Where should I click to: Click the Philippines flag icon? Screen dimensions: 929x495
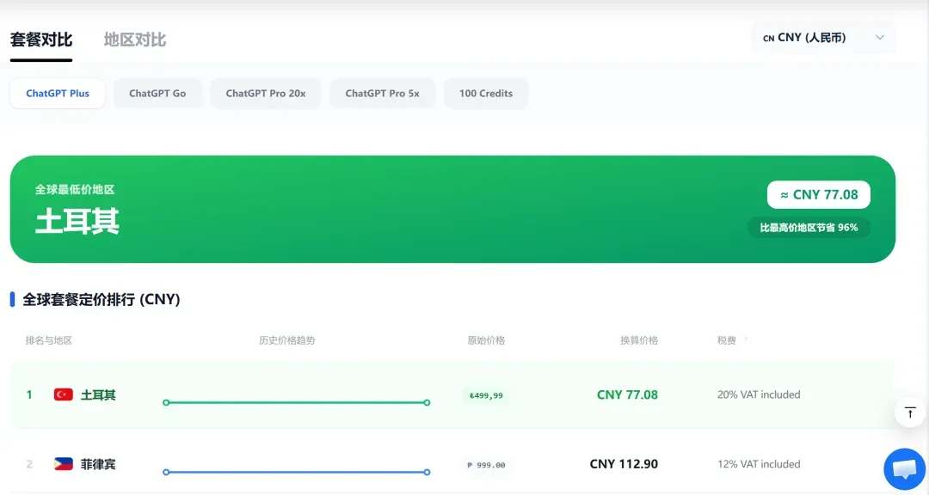click(x=64, y=464)
